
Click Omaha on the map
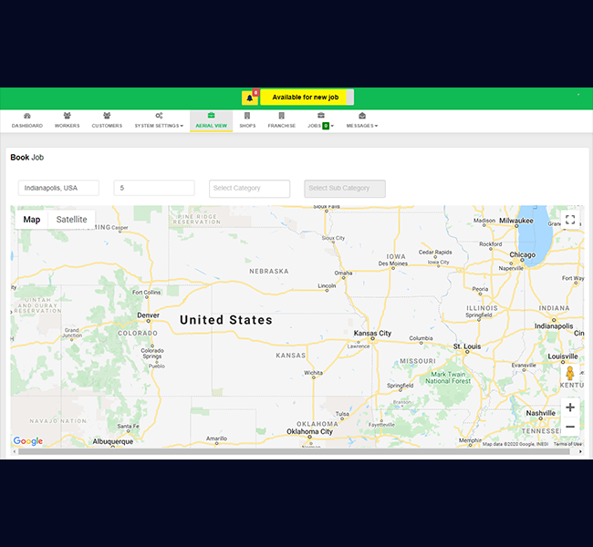click(343, 273)
